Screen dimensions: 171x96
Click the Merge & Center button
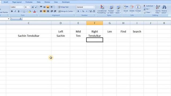[x=65, y=11]
